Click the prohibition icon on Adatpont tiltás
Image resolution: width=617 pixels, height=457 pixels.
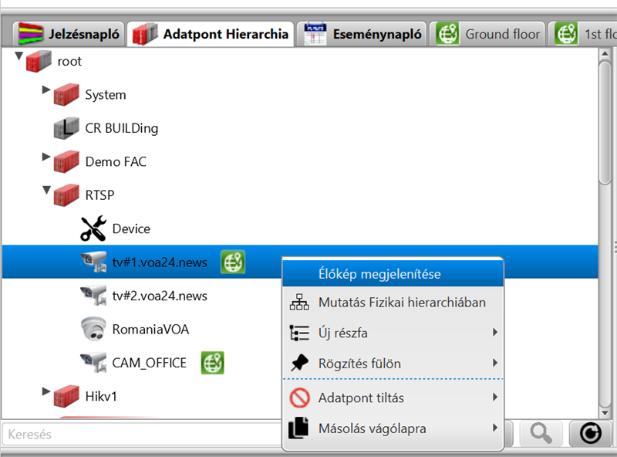300,397
